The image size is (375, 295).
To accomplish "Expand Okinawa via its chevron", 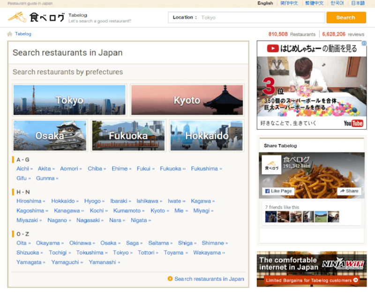I will [x=94, y=243].
